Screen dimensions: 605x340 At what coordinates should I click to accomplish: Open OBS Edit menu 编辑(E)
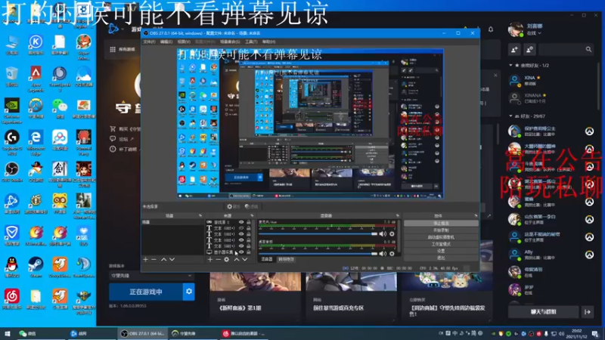[x=166, y=42]
